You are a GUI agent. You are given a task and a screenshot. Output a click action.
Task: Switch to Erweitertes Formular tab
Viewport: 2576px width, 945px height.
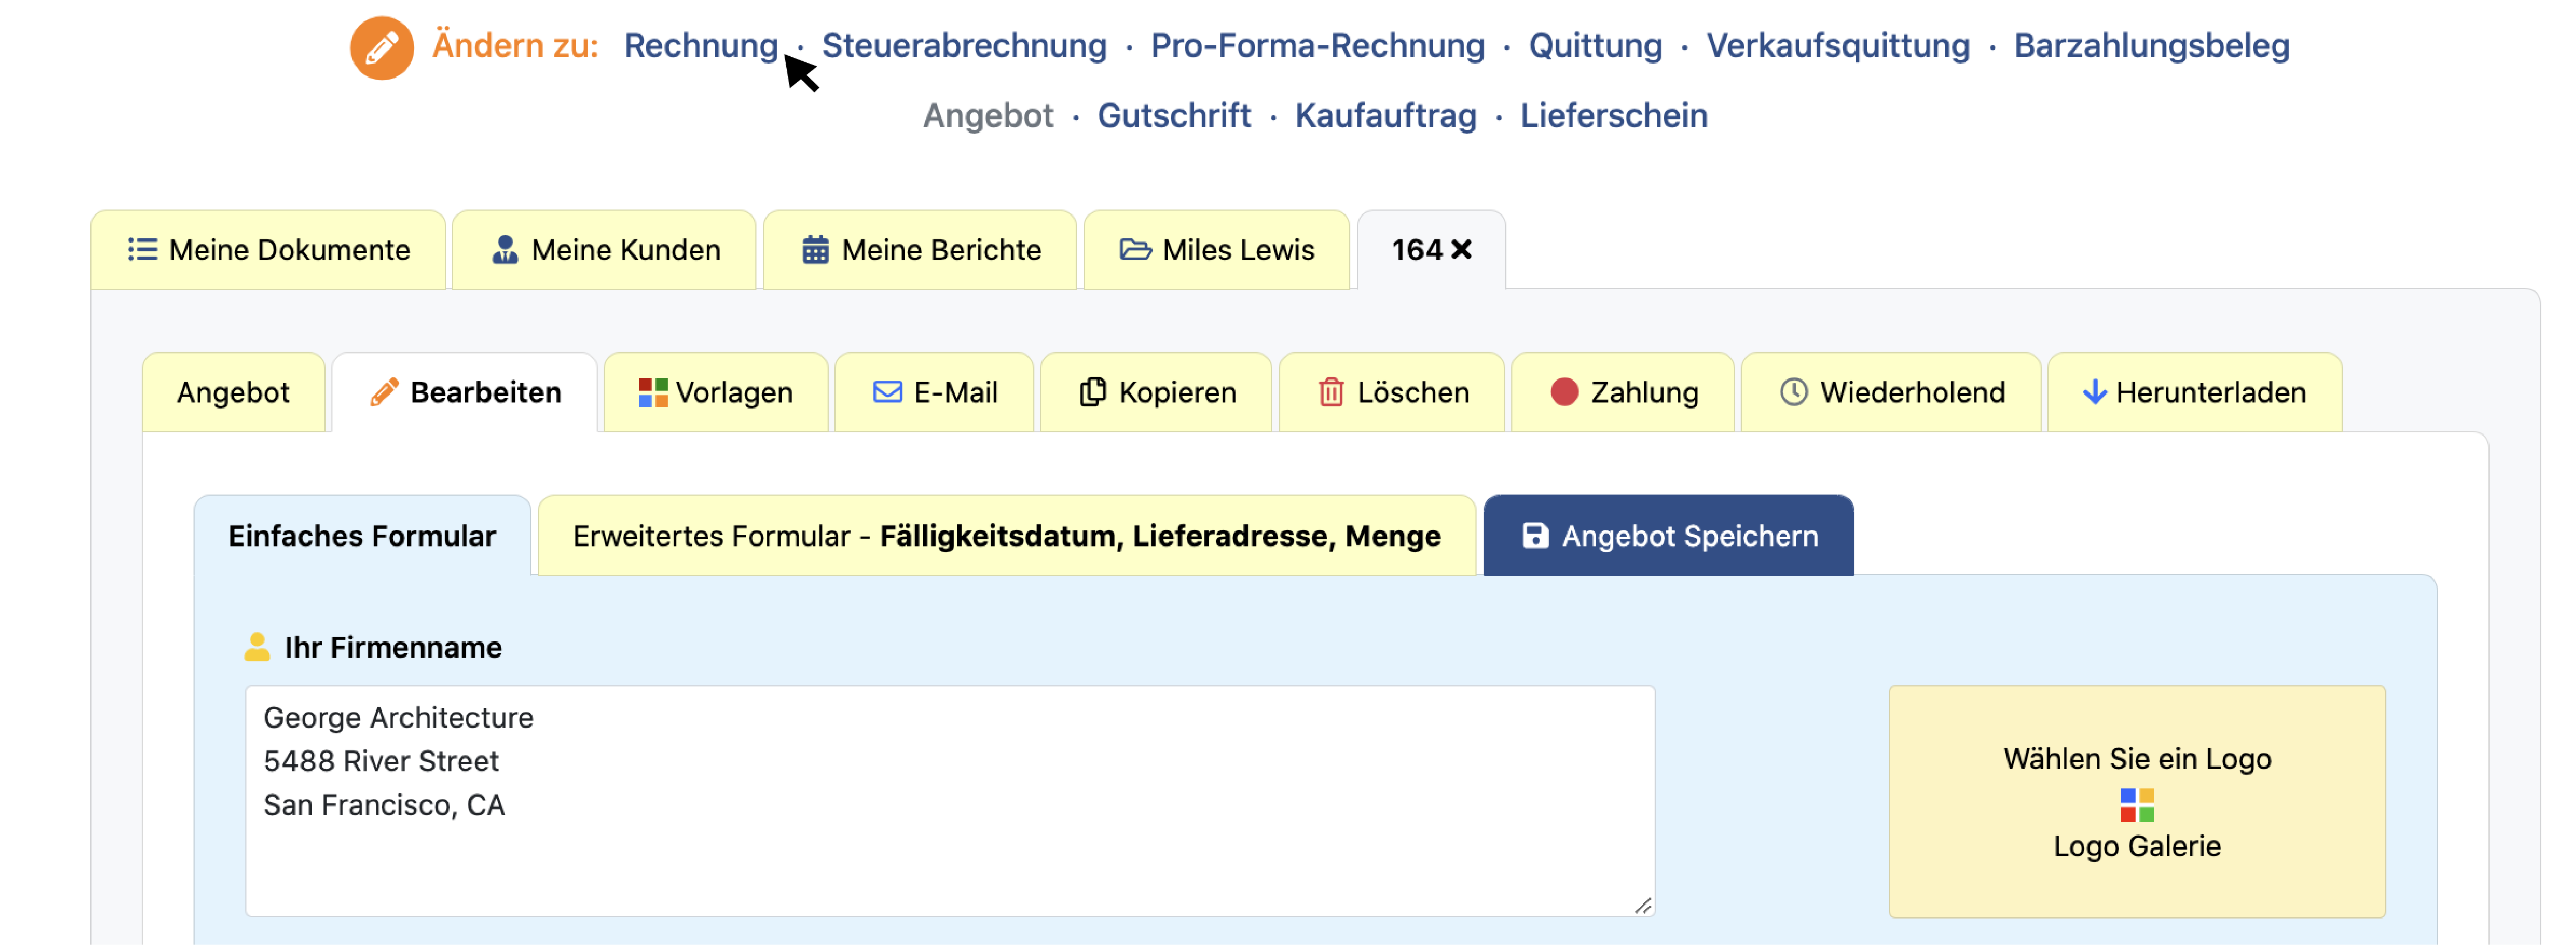tap(1006, 536)
